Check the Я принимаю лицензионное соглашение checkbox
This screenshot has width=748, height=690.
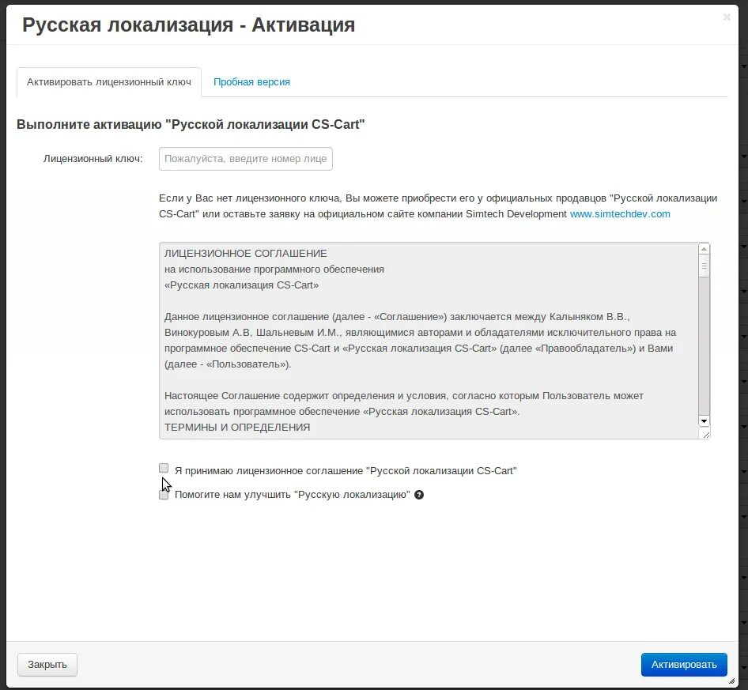point(164,468)
